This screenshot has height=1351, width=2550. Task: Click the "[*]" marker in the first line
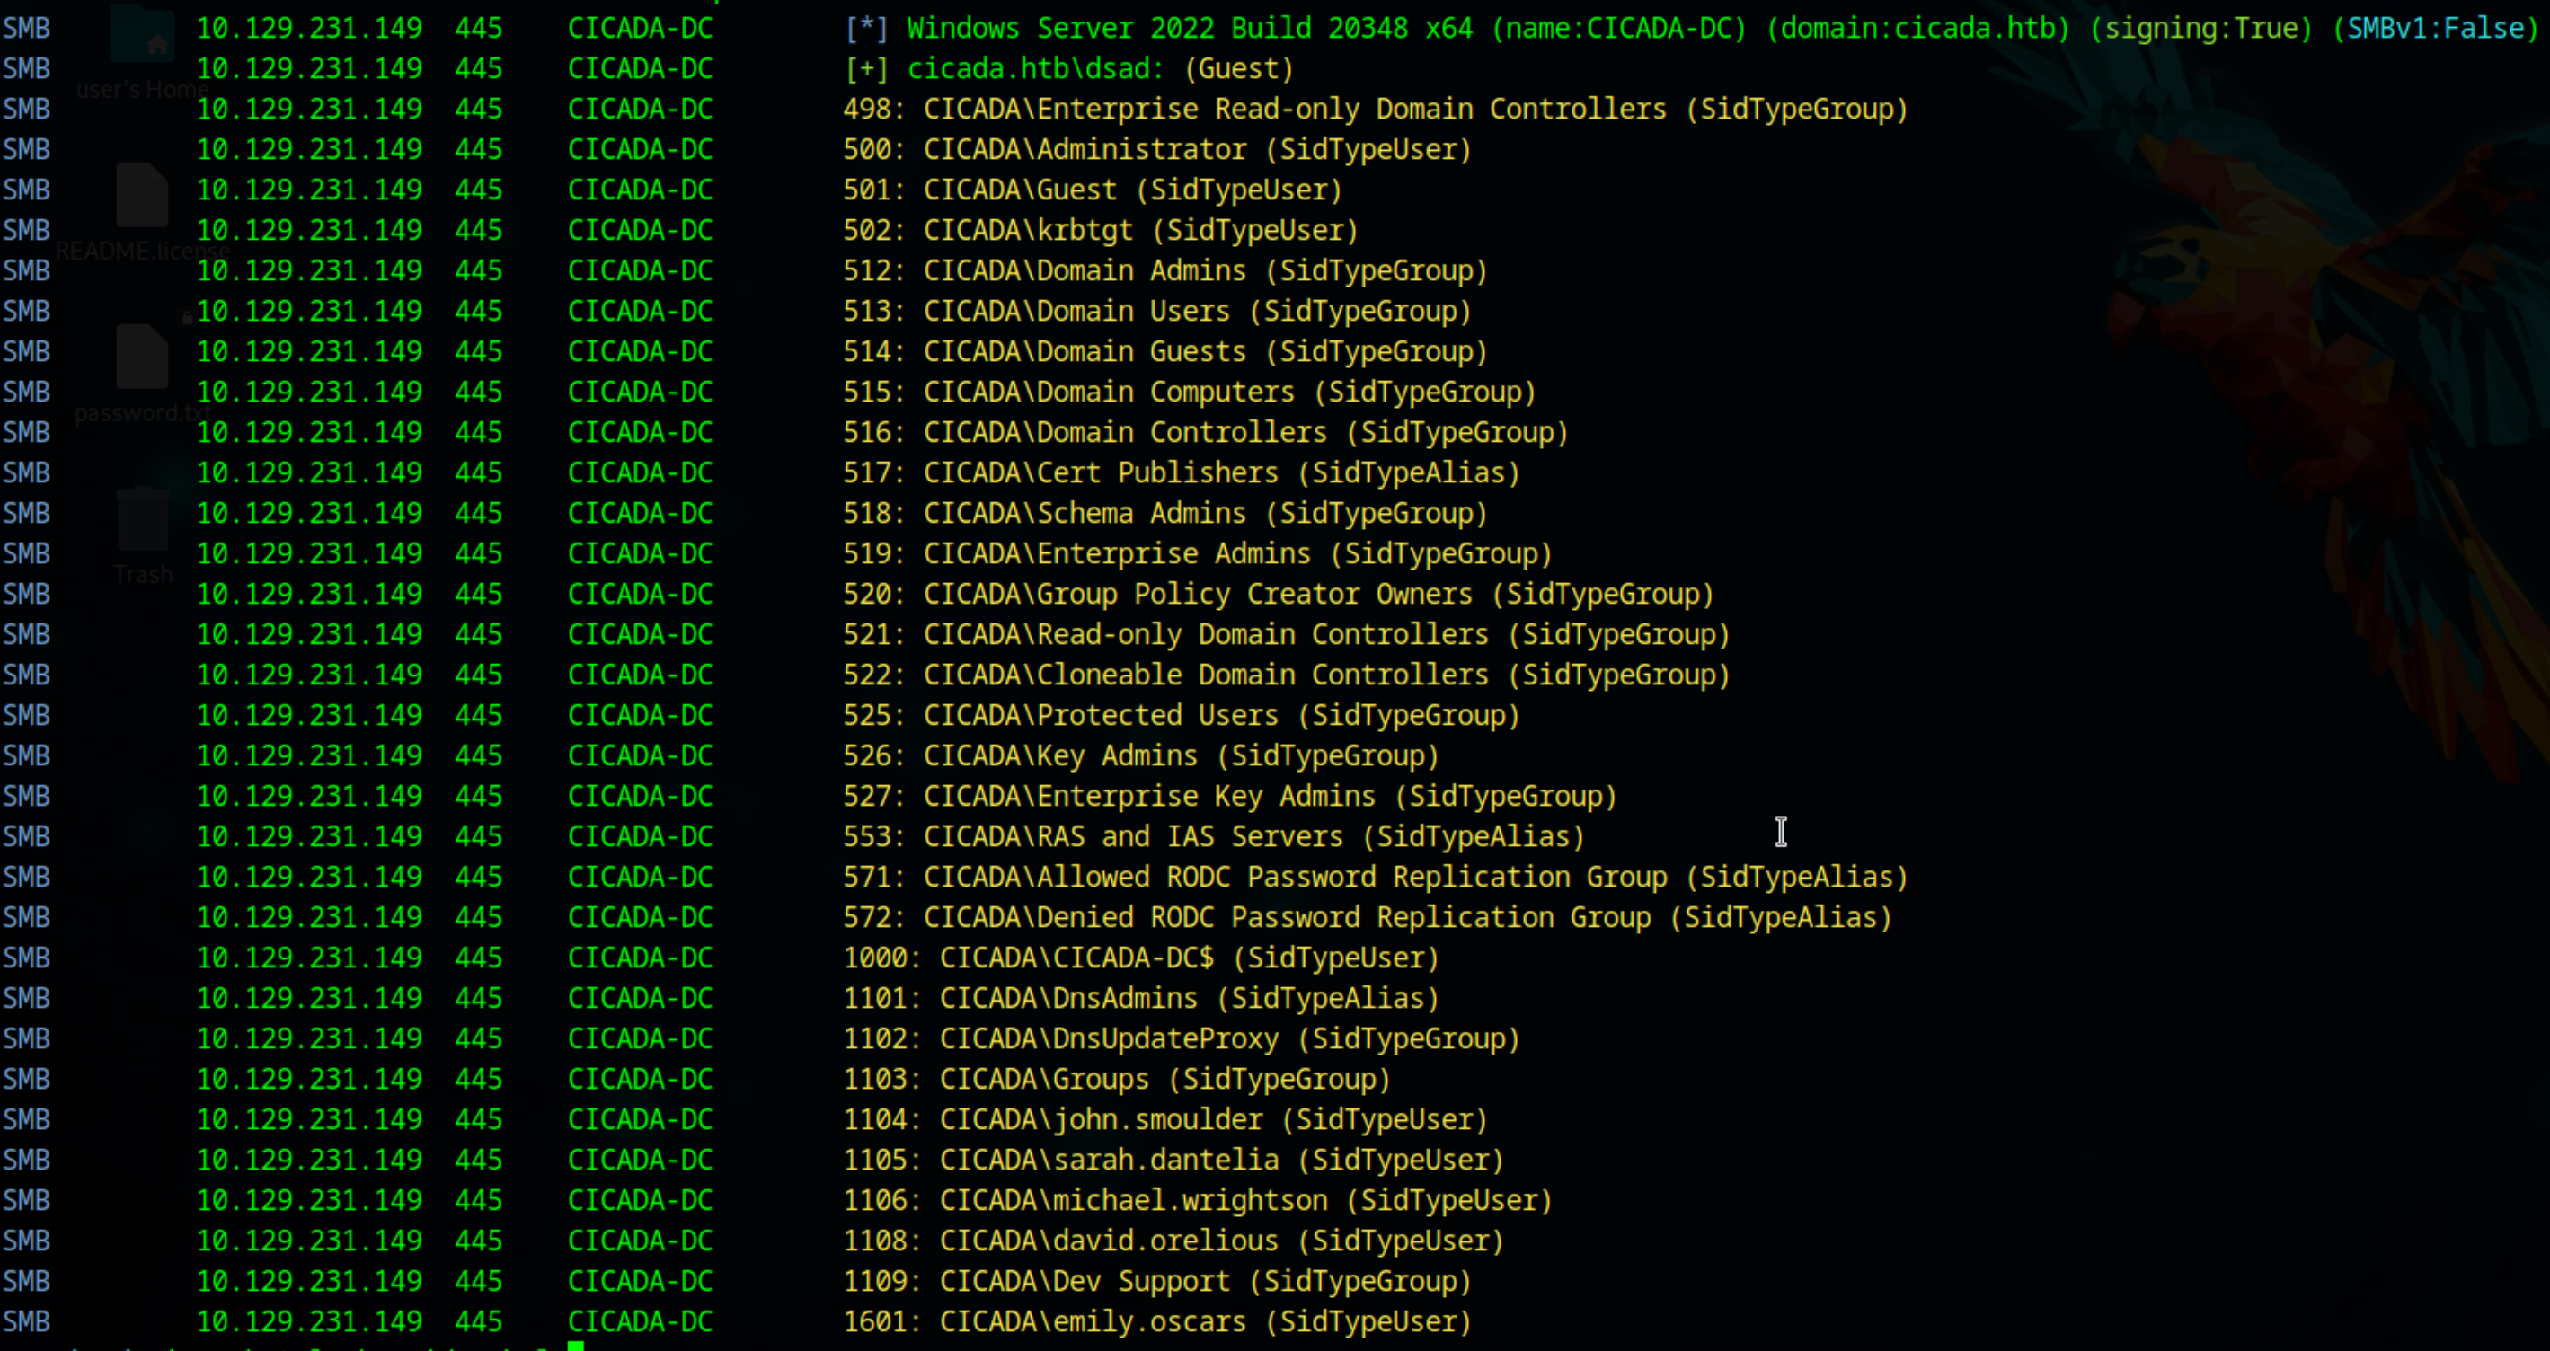(x=867, y=28)
